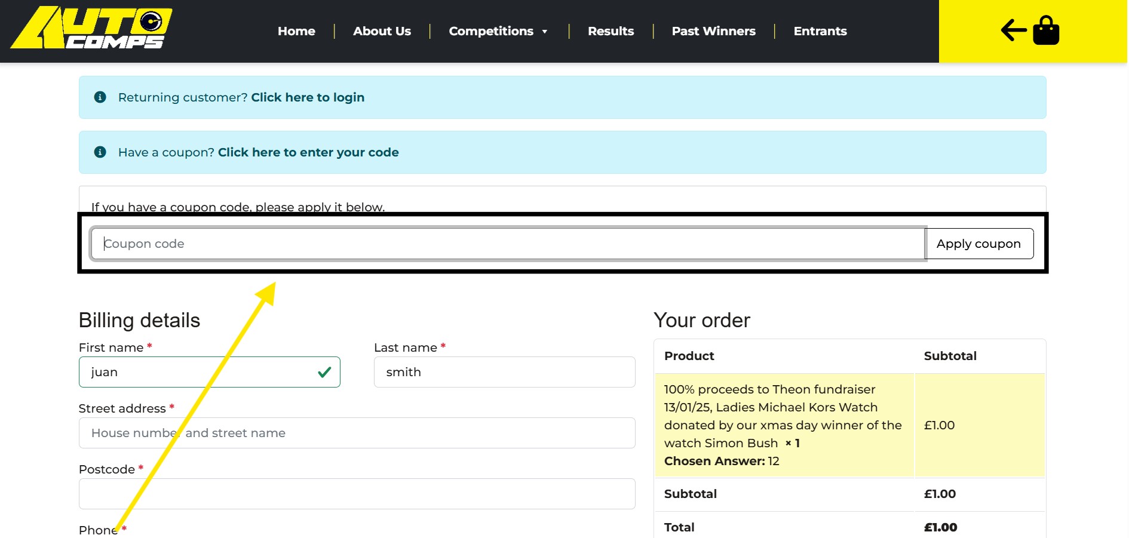Open the Entrants page

pos(820,31)
